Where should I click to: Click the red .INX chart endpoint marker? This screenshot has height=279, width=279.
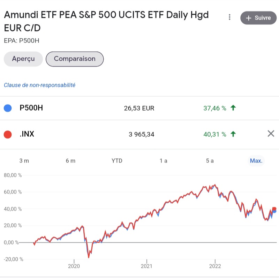[x=274, y=209]
